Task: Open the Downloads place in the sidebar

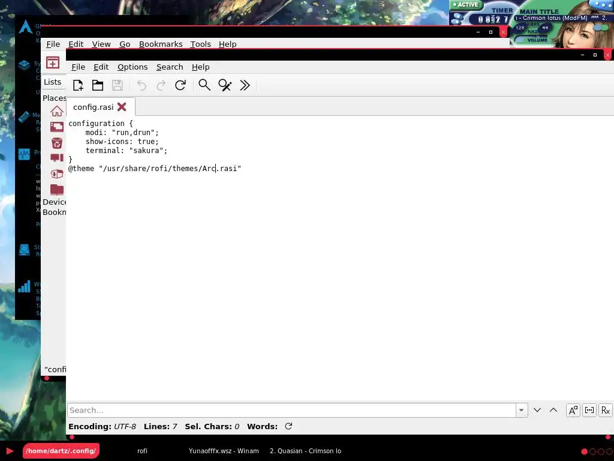Action: [x=57, y=173]
